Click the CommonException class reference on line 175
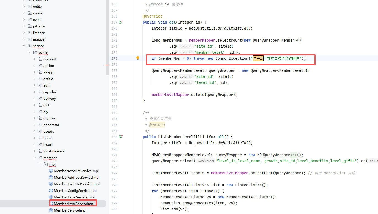The height and width of the screenshot is (214, 378). coord(232,58)
